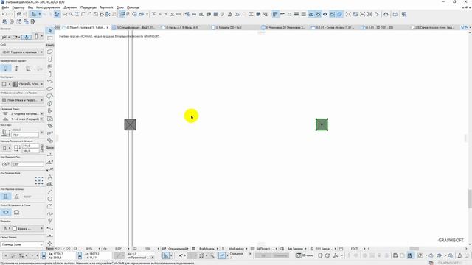Select the second geometry variant button
The height and width of the screenshot is (265, 472).
point(16,68)
